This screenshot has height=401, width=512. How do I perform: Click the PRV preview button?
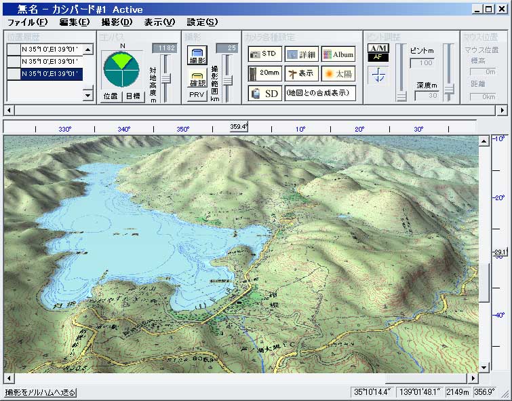(197, 96)
